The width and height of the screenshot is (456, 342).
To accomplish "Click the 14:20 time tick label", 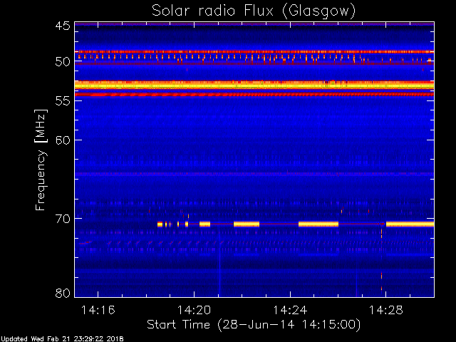I will pos(194,310).
